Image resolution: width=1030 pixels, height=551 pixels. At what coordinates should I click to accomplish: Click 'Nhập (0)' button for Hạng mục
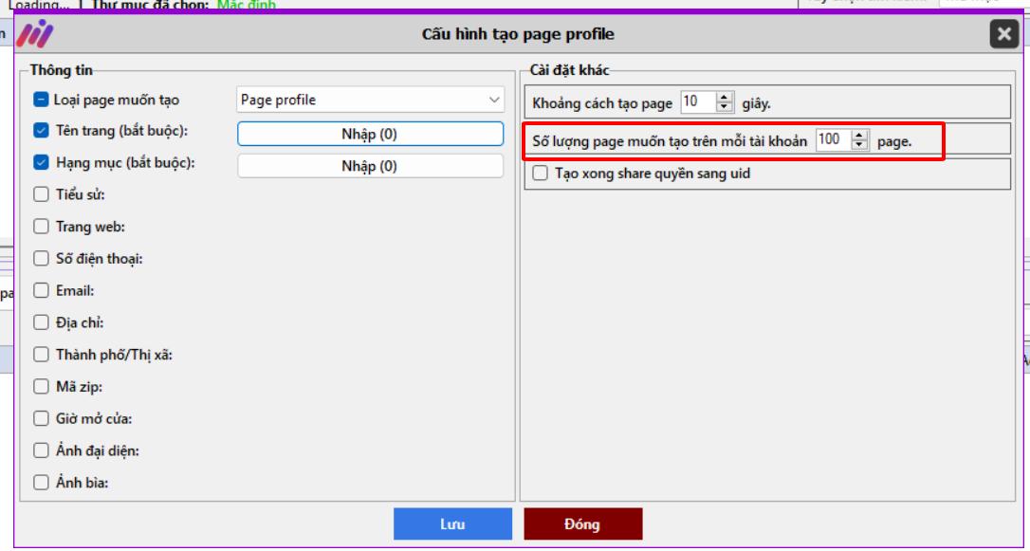tap(370, 166)
